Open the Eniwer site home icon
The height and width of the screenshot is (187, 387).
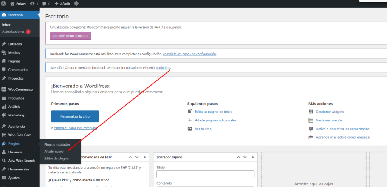pos(12,4)
